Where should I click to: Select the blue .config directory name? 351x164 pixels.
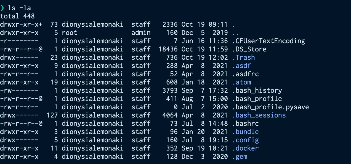(x=245, y=140)
